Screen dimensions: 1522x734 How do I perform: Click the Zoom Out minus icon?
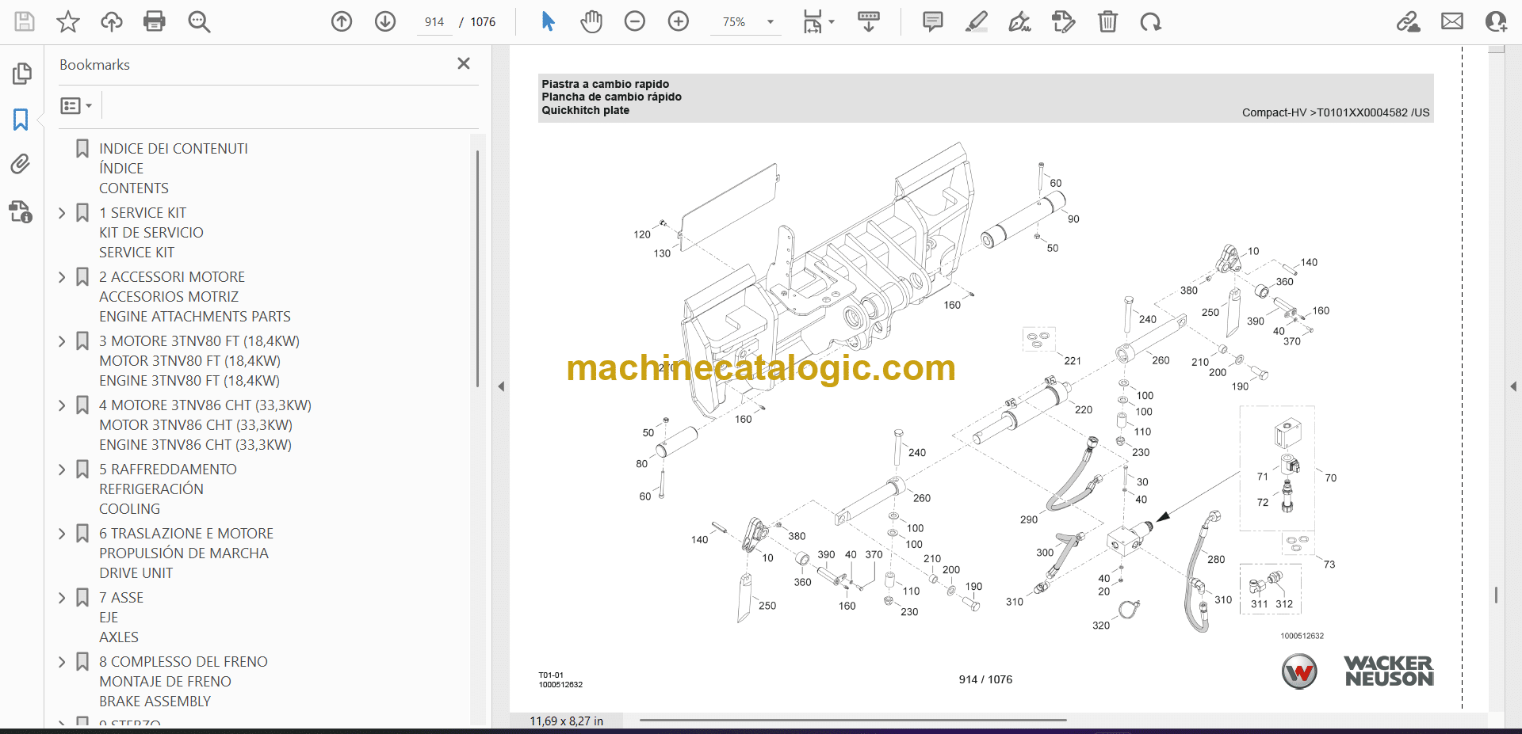pos(634,21)
